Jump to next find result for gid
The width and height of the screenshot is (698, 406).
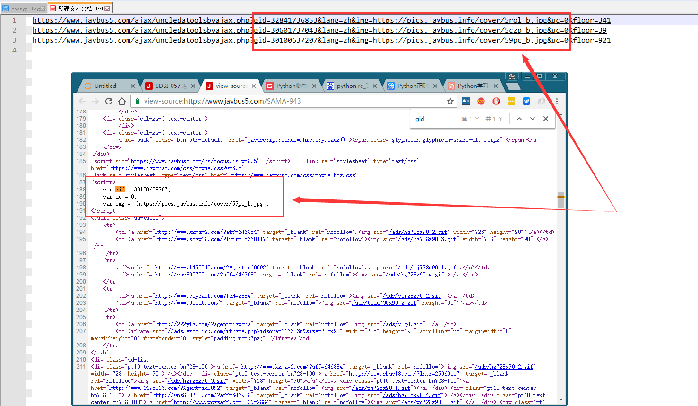click(533, 119)
